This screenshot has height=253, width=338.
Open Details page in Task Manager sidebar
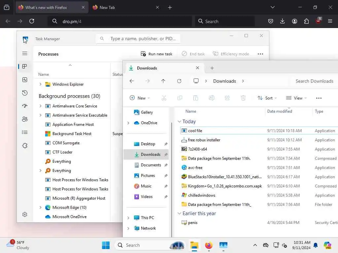point(25,132)
